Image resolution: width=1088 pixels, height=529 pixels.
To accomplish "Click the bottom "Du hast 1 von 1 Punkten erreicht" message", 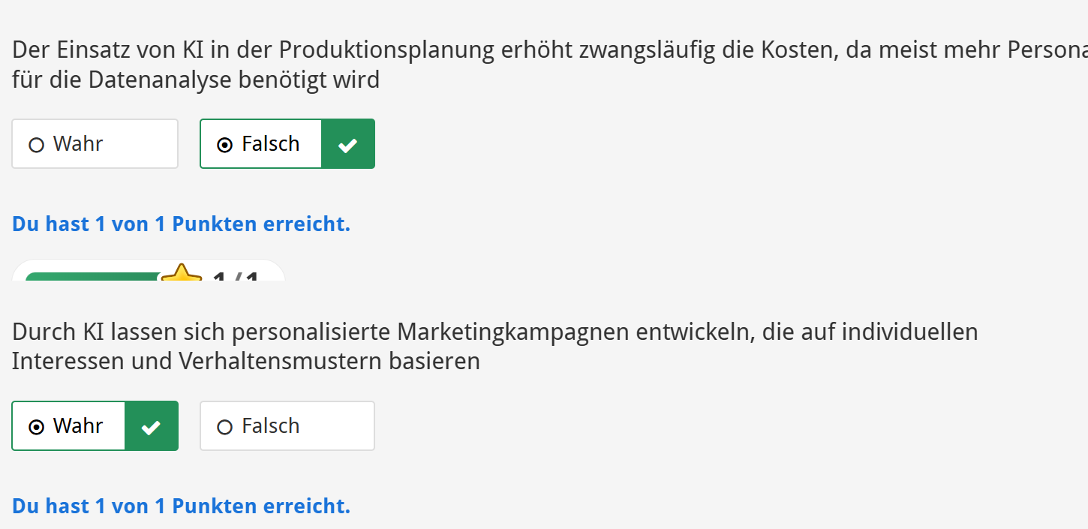I will (181, 506).
